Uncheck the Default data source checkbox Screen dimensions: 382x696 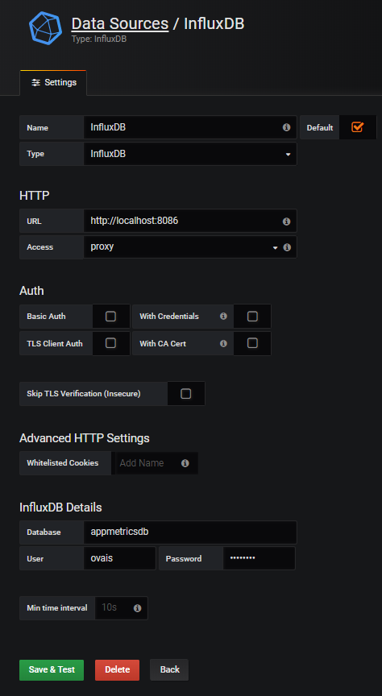click(357, 127)
